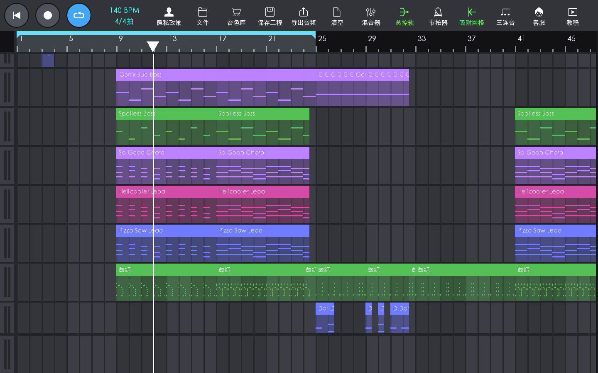The image size is (598, 373).
Task: Change the 4/4拍 time signature
Action: [125, 21]
